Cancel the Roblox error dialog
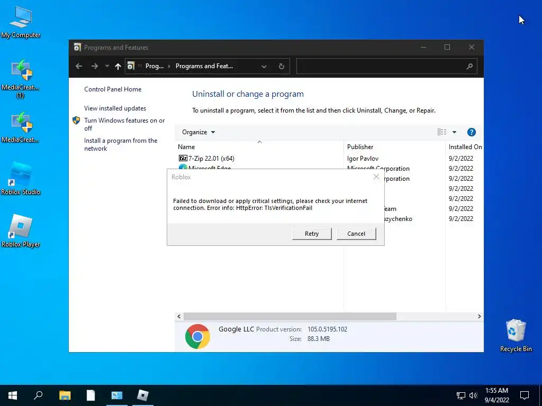The height and width of the screenshot is (406, 542). click(x=356, y=234)
